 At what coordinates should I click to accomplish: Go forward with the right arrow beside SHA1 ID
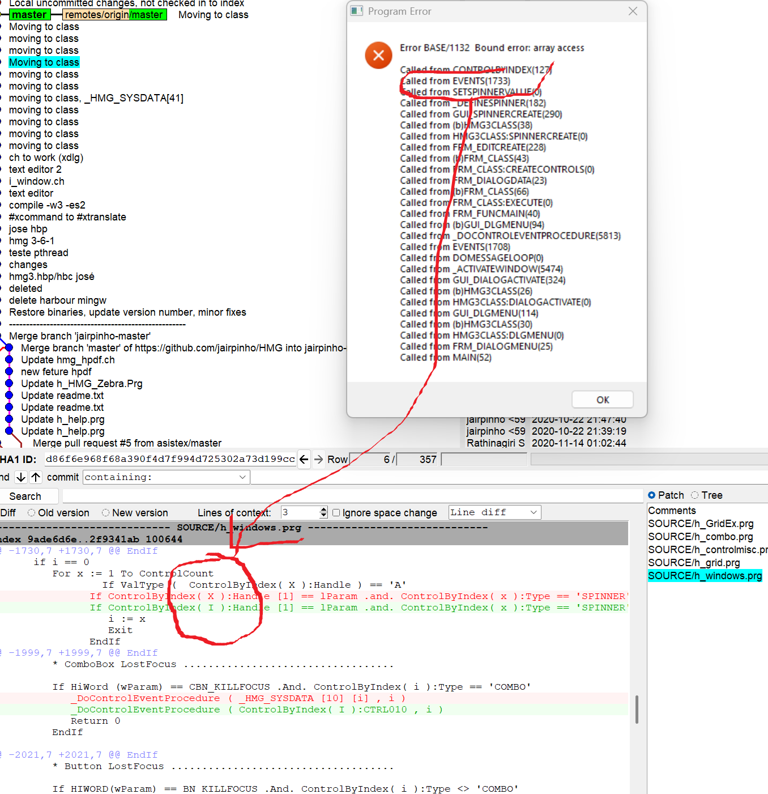[318, 459]
